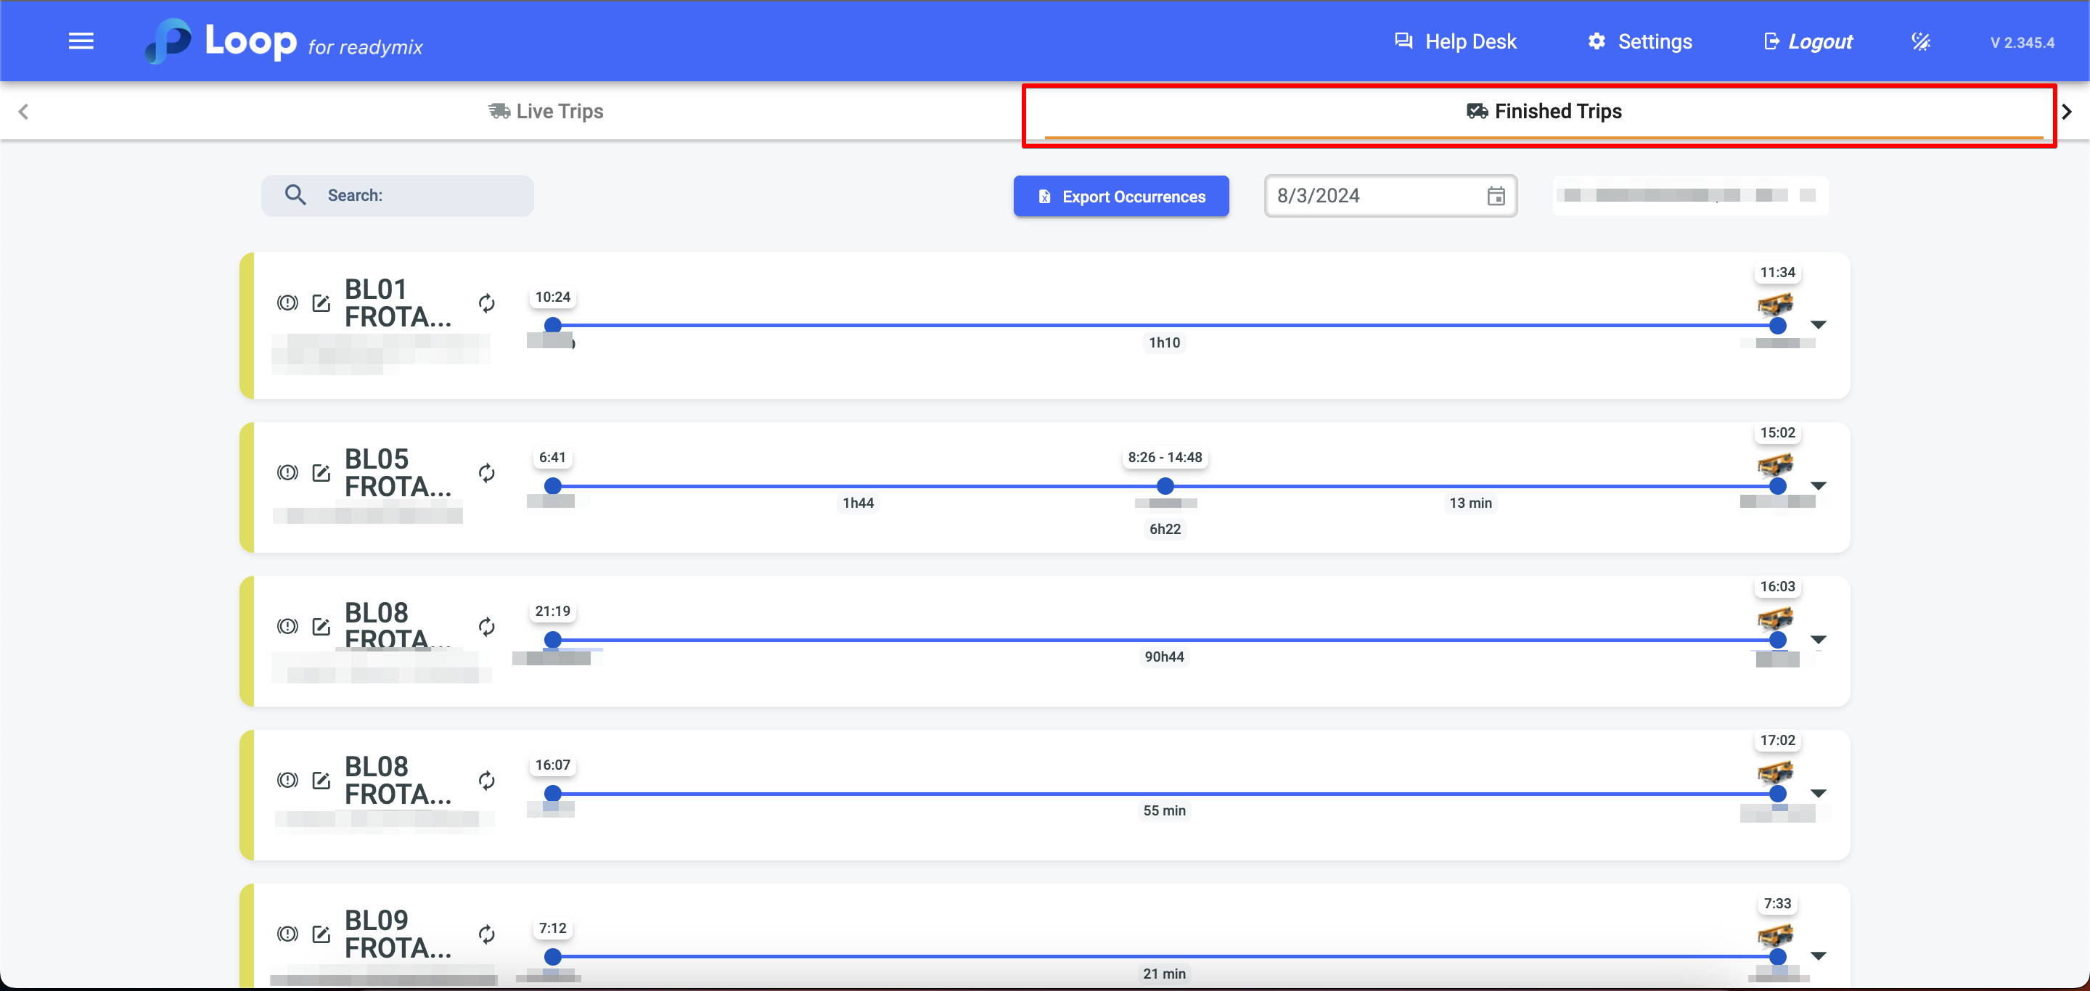Click the Export Occurrences button
Image resolution: width=2090 pixels, height=991 pixels.
pos(1120,197)
